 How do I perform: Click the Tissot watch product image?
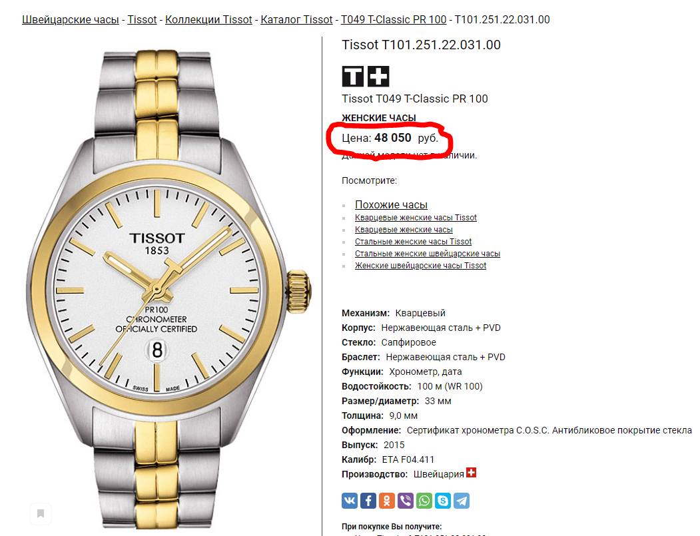pos(169,289)
